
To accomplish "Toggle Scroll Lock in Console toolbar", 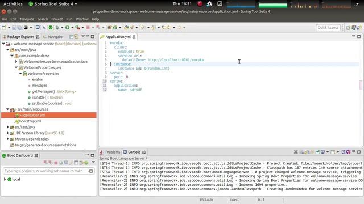I will 307,152.
